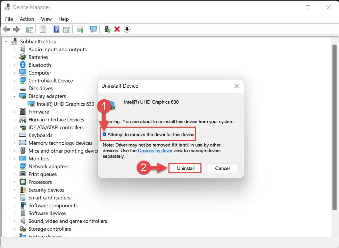The height and width of the screenshot is (248, 339).
Task: Expand the Disk drives node
Action: point(15,88)
